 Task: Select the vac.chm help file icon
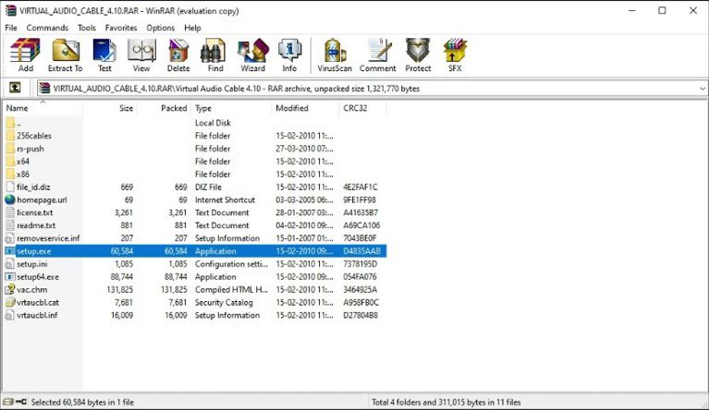click(10, 289)
